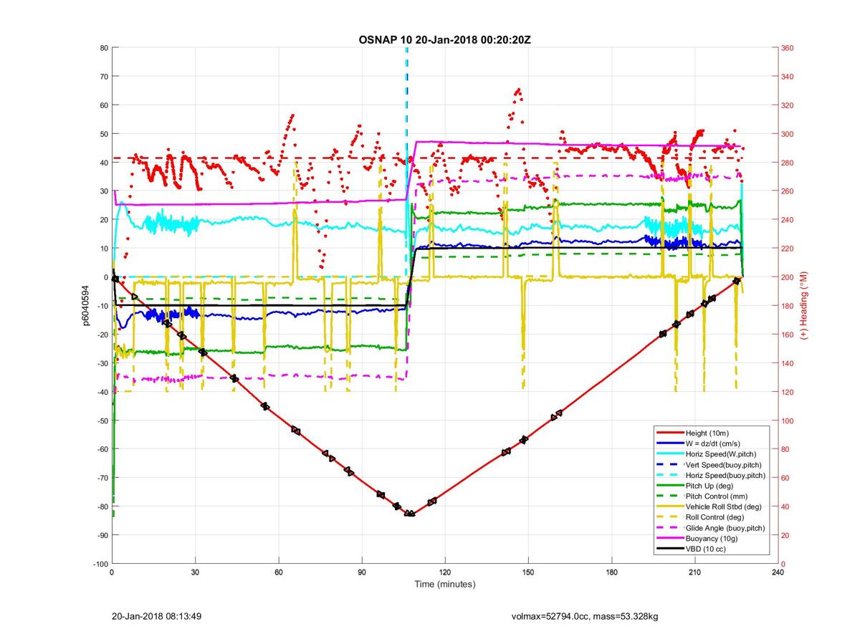The width and height of the screenshot is (860, 634).
Task: Select the "300" tick on the heading axis
Action: click(788, 134)
